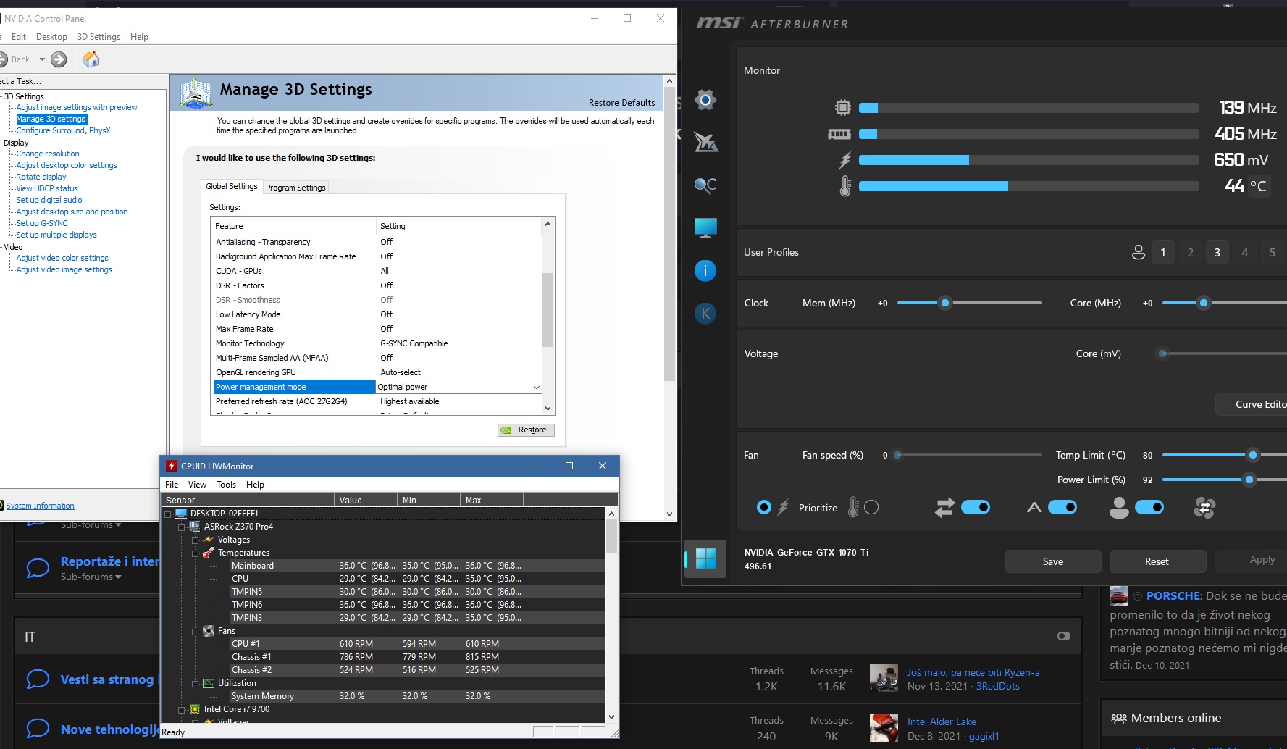Switch to the Program Settings tab
Viewport: 1287px width, 749px height.
(295, 188)
